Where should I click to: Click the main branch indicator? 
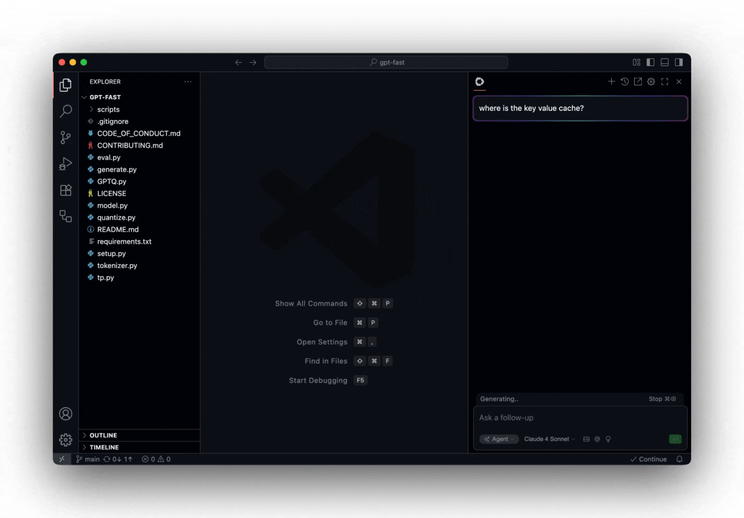[x=88, y=459]
